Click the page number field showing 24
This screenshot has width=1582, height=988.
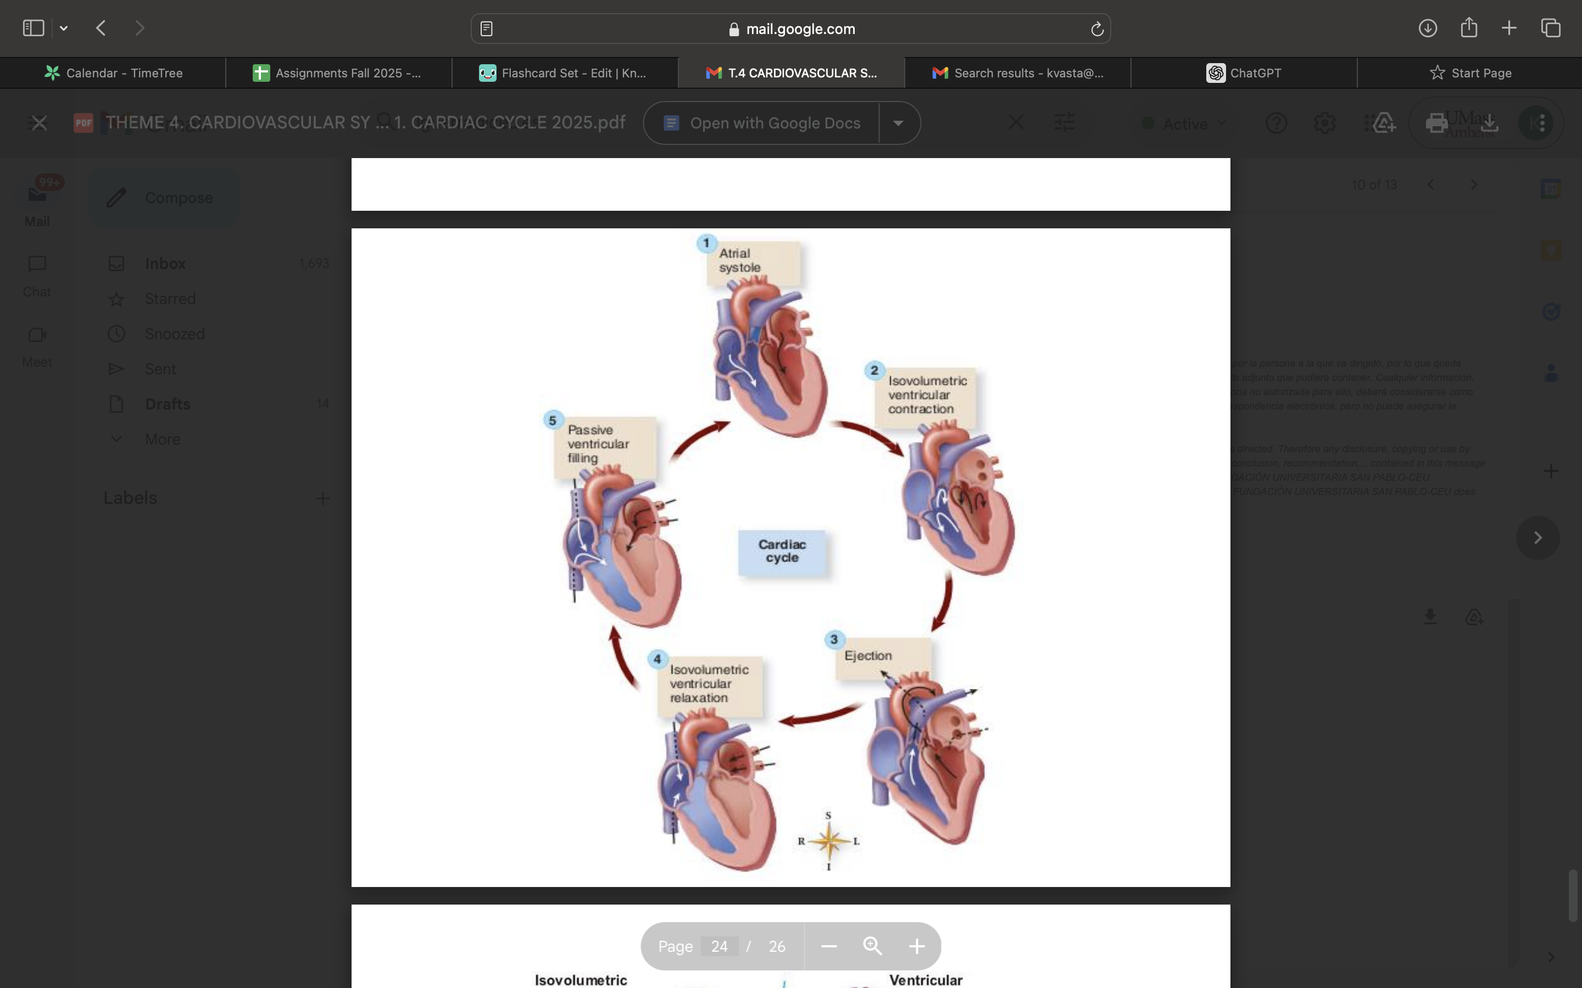coord(720,946)
